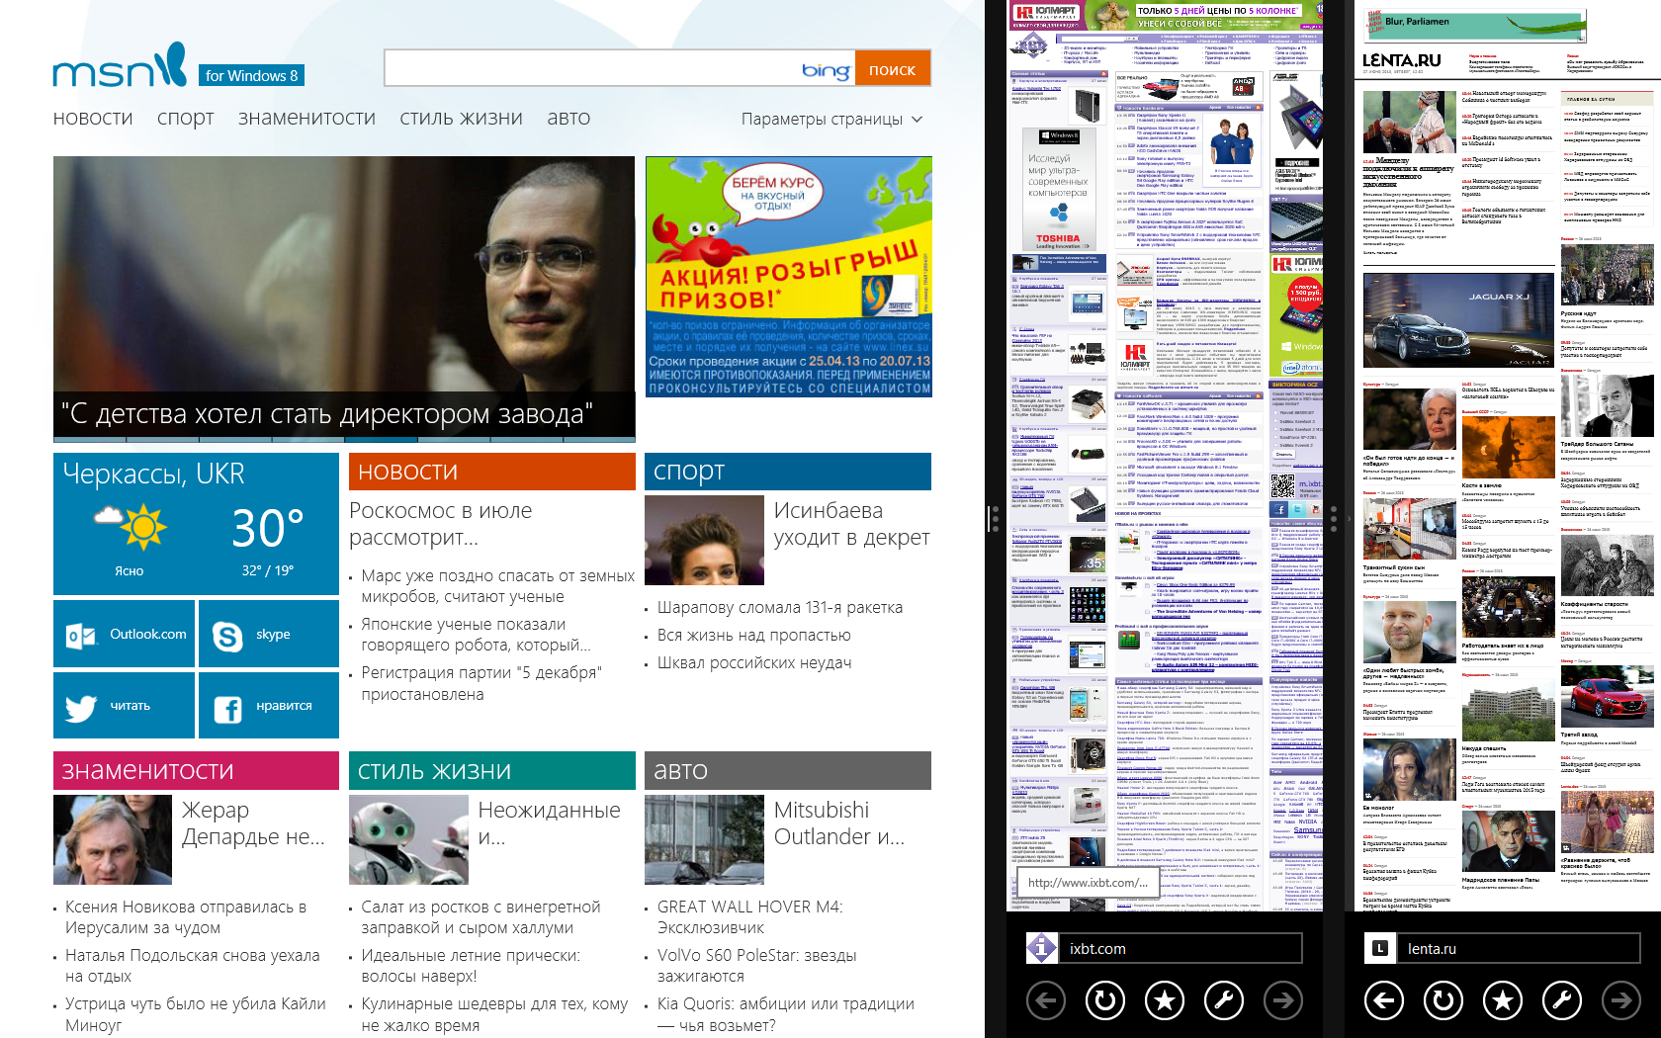Refresh the ixbt.com page
This screenshot has width=1661, height=1038.
click(x=1105, y=1001)
